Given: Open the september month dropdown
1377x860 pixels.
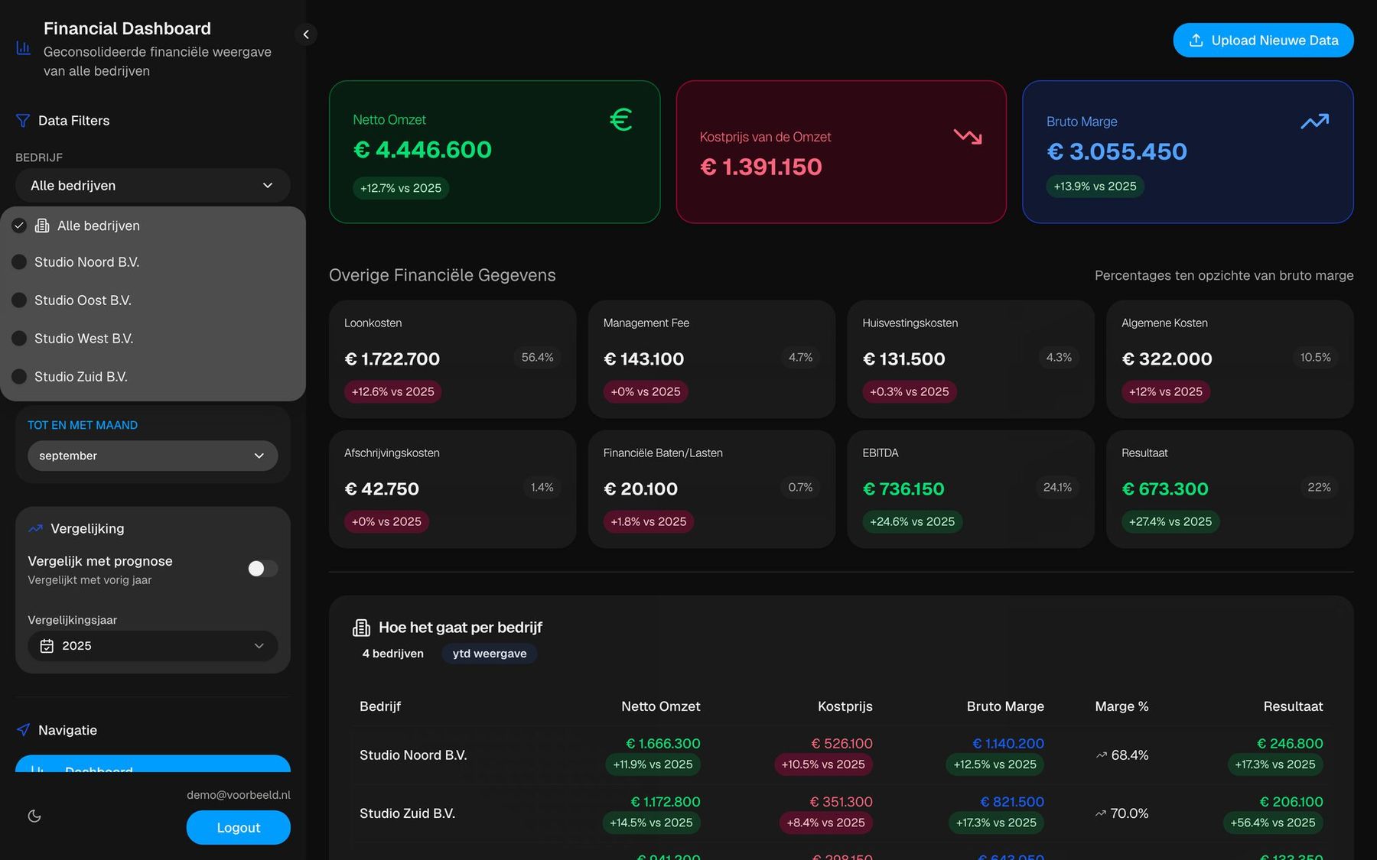Looking at the screenshot, I should pos(153,456).
